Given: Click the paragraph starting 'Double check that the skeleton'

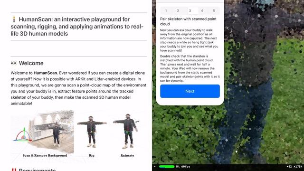Looking at the screenshot, I should point(190,68).
